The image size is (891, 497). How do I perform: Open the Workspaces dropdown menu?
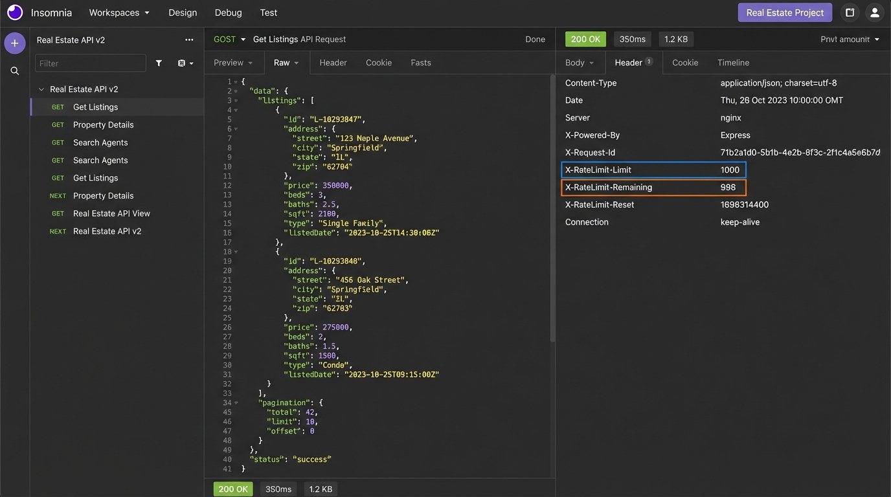pyautogui.click(x=119, y=12)
